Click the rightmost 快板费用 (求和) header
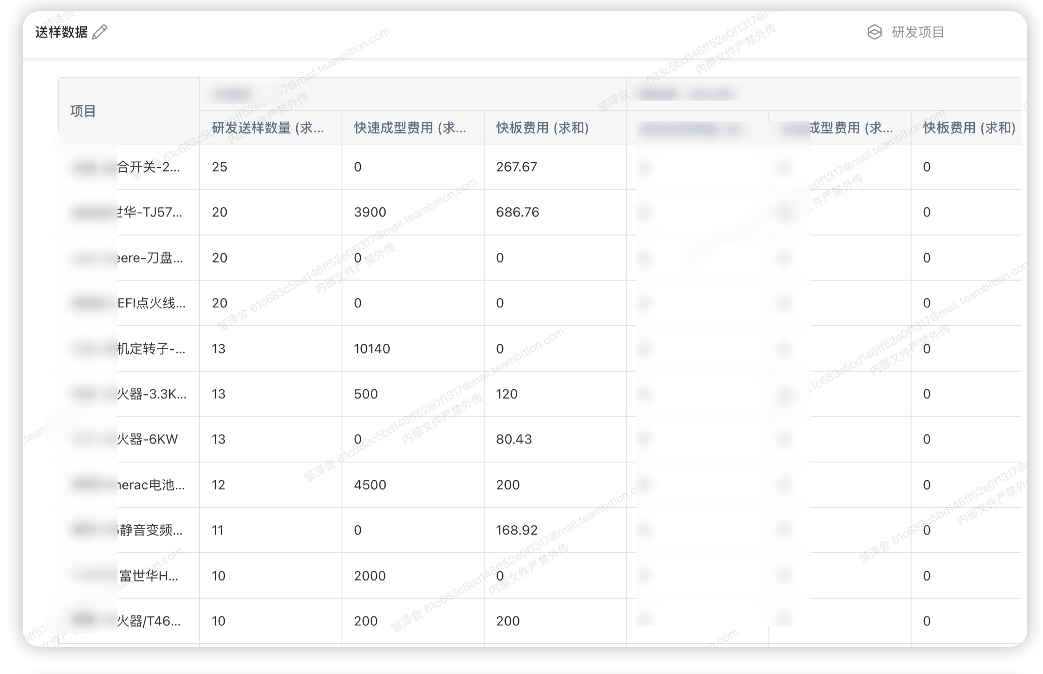1043x674 pixels. (969, 128)
